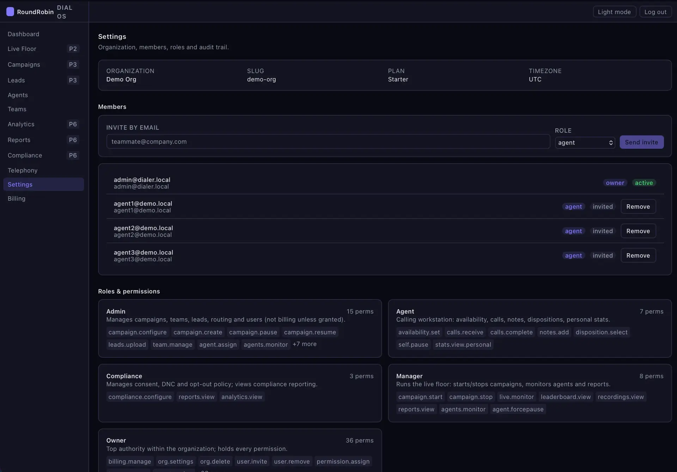The width and height of the screenshot is (677, 472).
Task: Click invited status on agent2 row
Action: [603, 231]
